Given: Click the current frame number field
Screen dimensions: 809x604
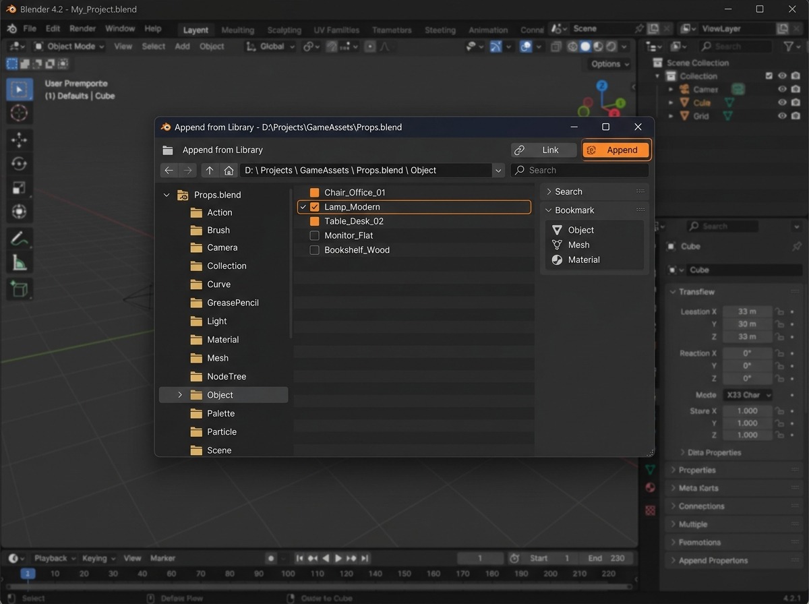Looking at the screenshot, I should tap(481, 558).
